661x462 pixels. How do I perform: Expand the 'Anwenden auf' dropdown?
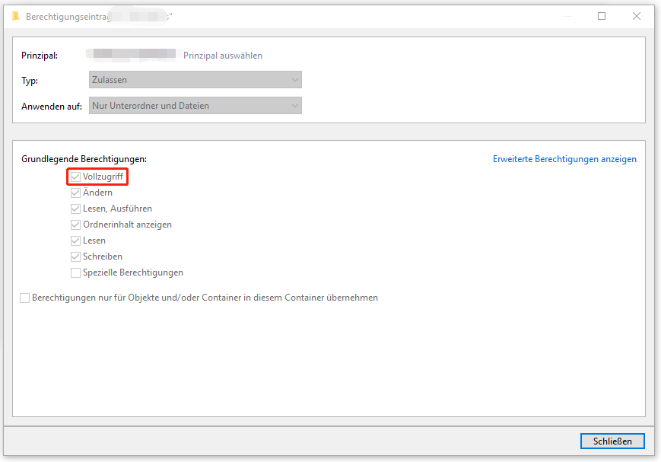click(195, 106)
